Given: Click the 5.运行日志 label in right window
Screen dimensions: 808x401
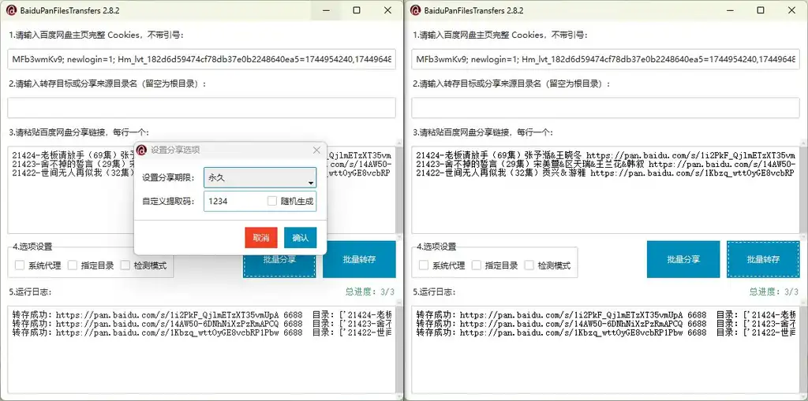Looking at the screenshot, I should click(433, 291).
